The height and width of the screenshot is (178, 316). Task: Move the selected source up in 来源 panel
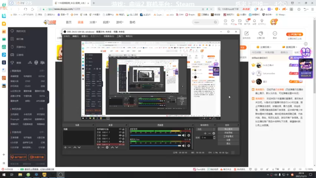point(112,148)
